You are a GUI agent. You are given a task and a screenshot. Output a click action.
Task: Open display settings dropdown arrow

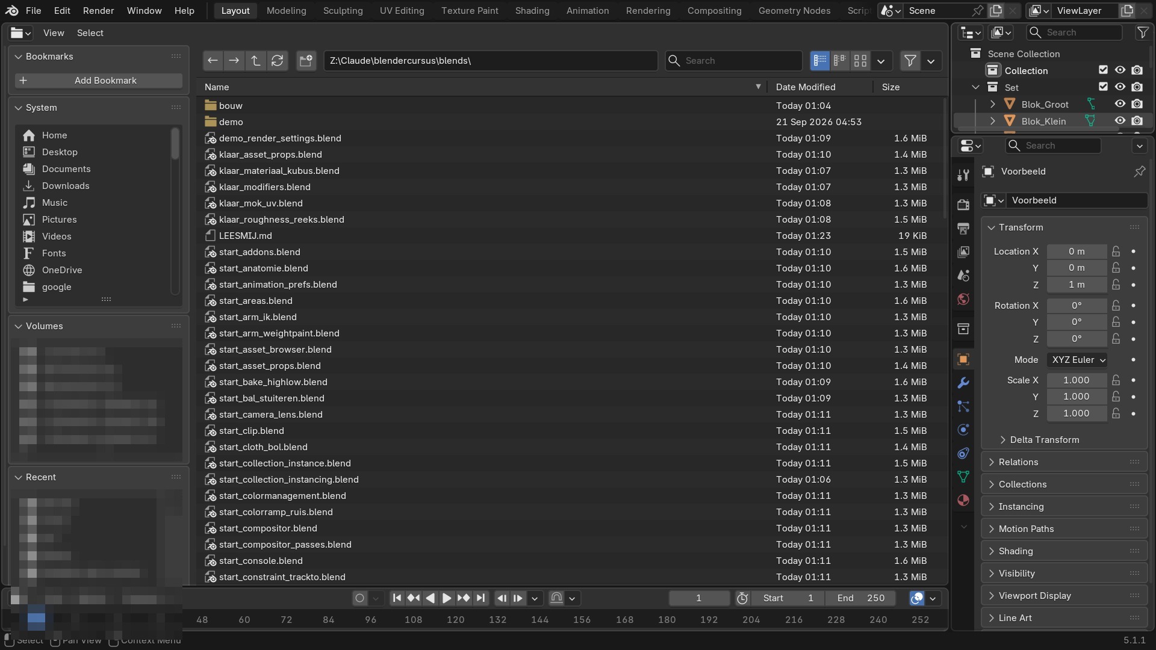881,61
